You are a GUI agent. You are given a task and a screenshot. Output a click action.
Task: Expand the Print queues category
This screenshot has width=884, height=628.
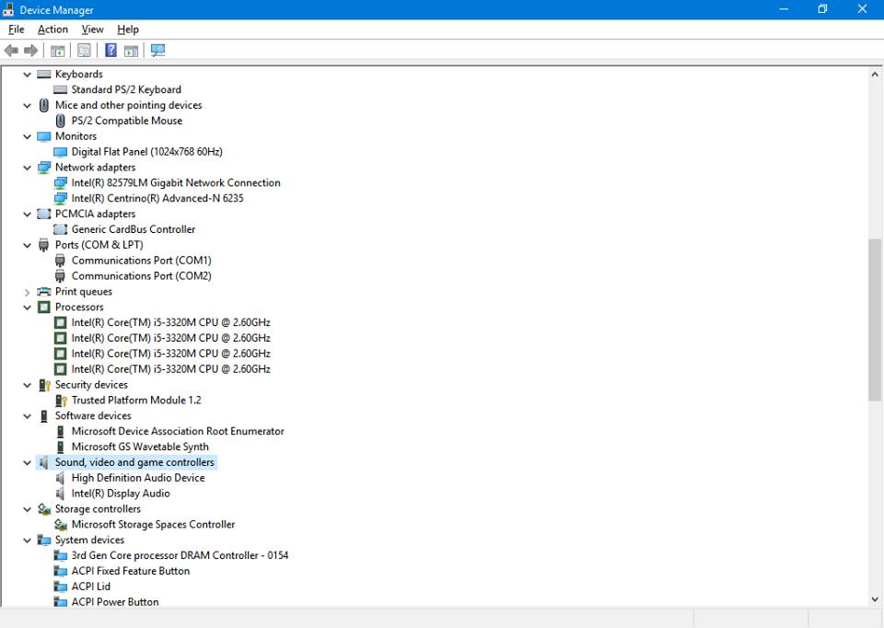(27, 292)
